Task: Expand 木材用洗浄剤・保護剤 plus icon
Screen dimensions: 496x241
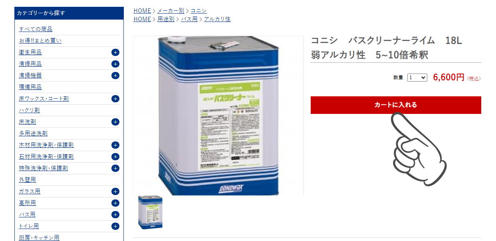Action: 115,145
